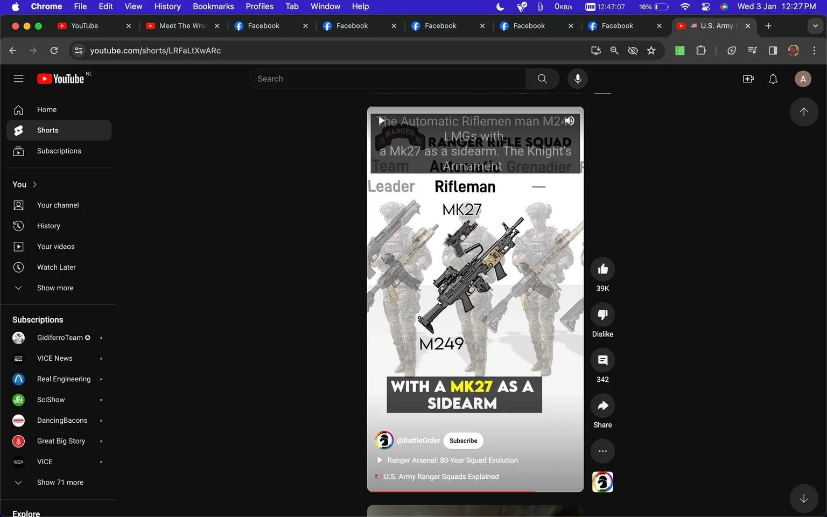Open Watch Later playlist

(x=59, y=268)
